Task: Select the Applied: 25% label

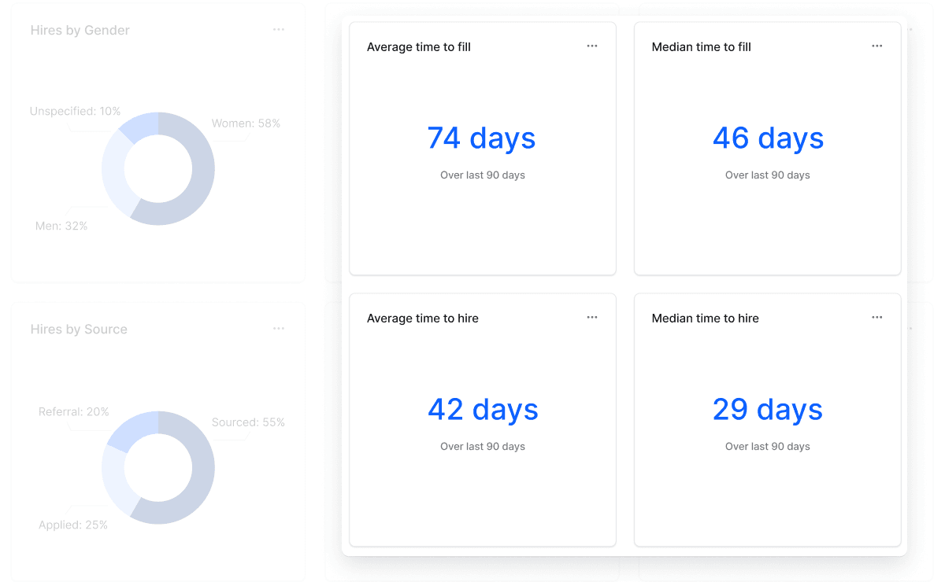Action: [x=73, y=524]
